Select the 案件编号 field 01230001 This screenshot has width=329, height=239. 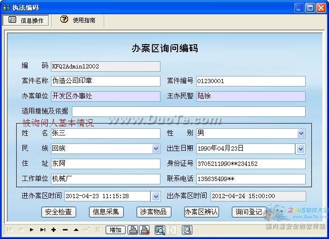coord(251,81)
